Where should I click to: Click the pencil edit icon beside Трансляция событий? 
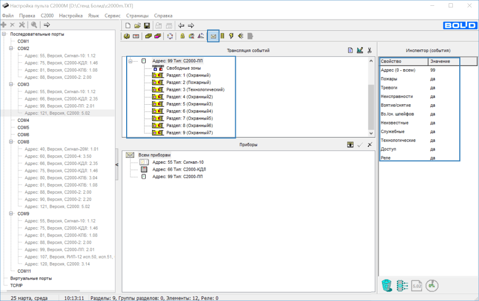pos(360,51)
